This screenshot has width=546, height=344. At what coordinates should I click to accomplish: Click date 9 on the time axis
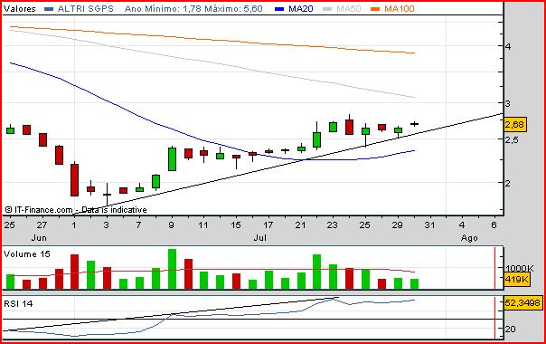pyautogui.click(x=171, y=225)
